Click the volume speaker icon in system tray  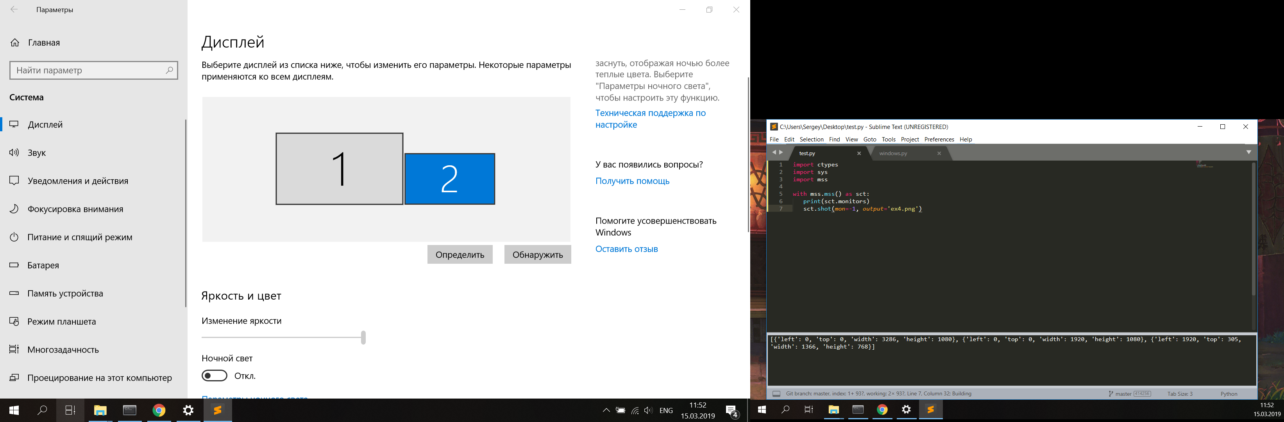click(x=648, y=411)
